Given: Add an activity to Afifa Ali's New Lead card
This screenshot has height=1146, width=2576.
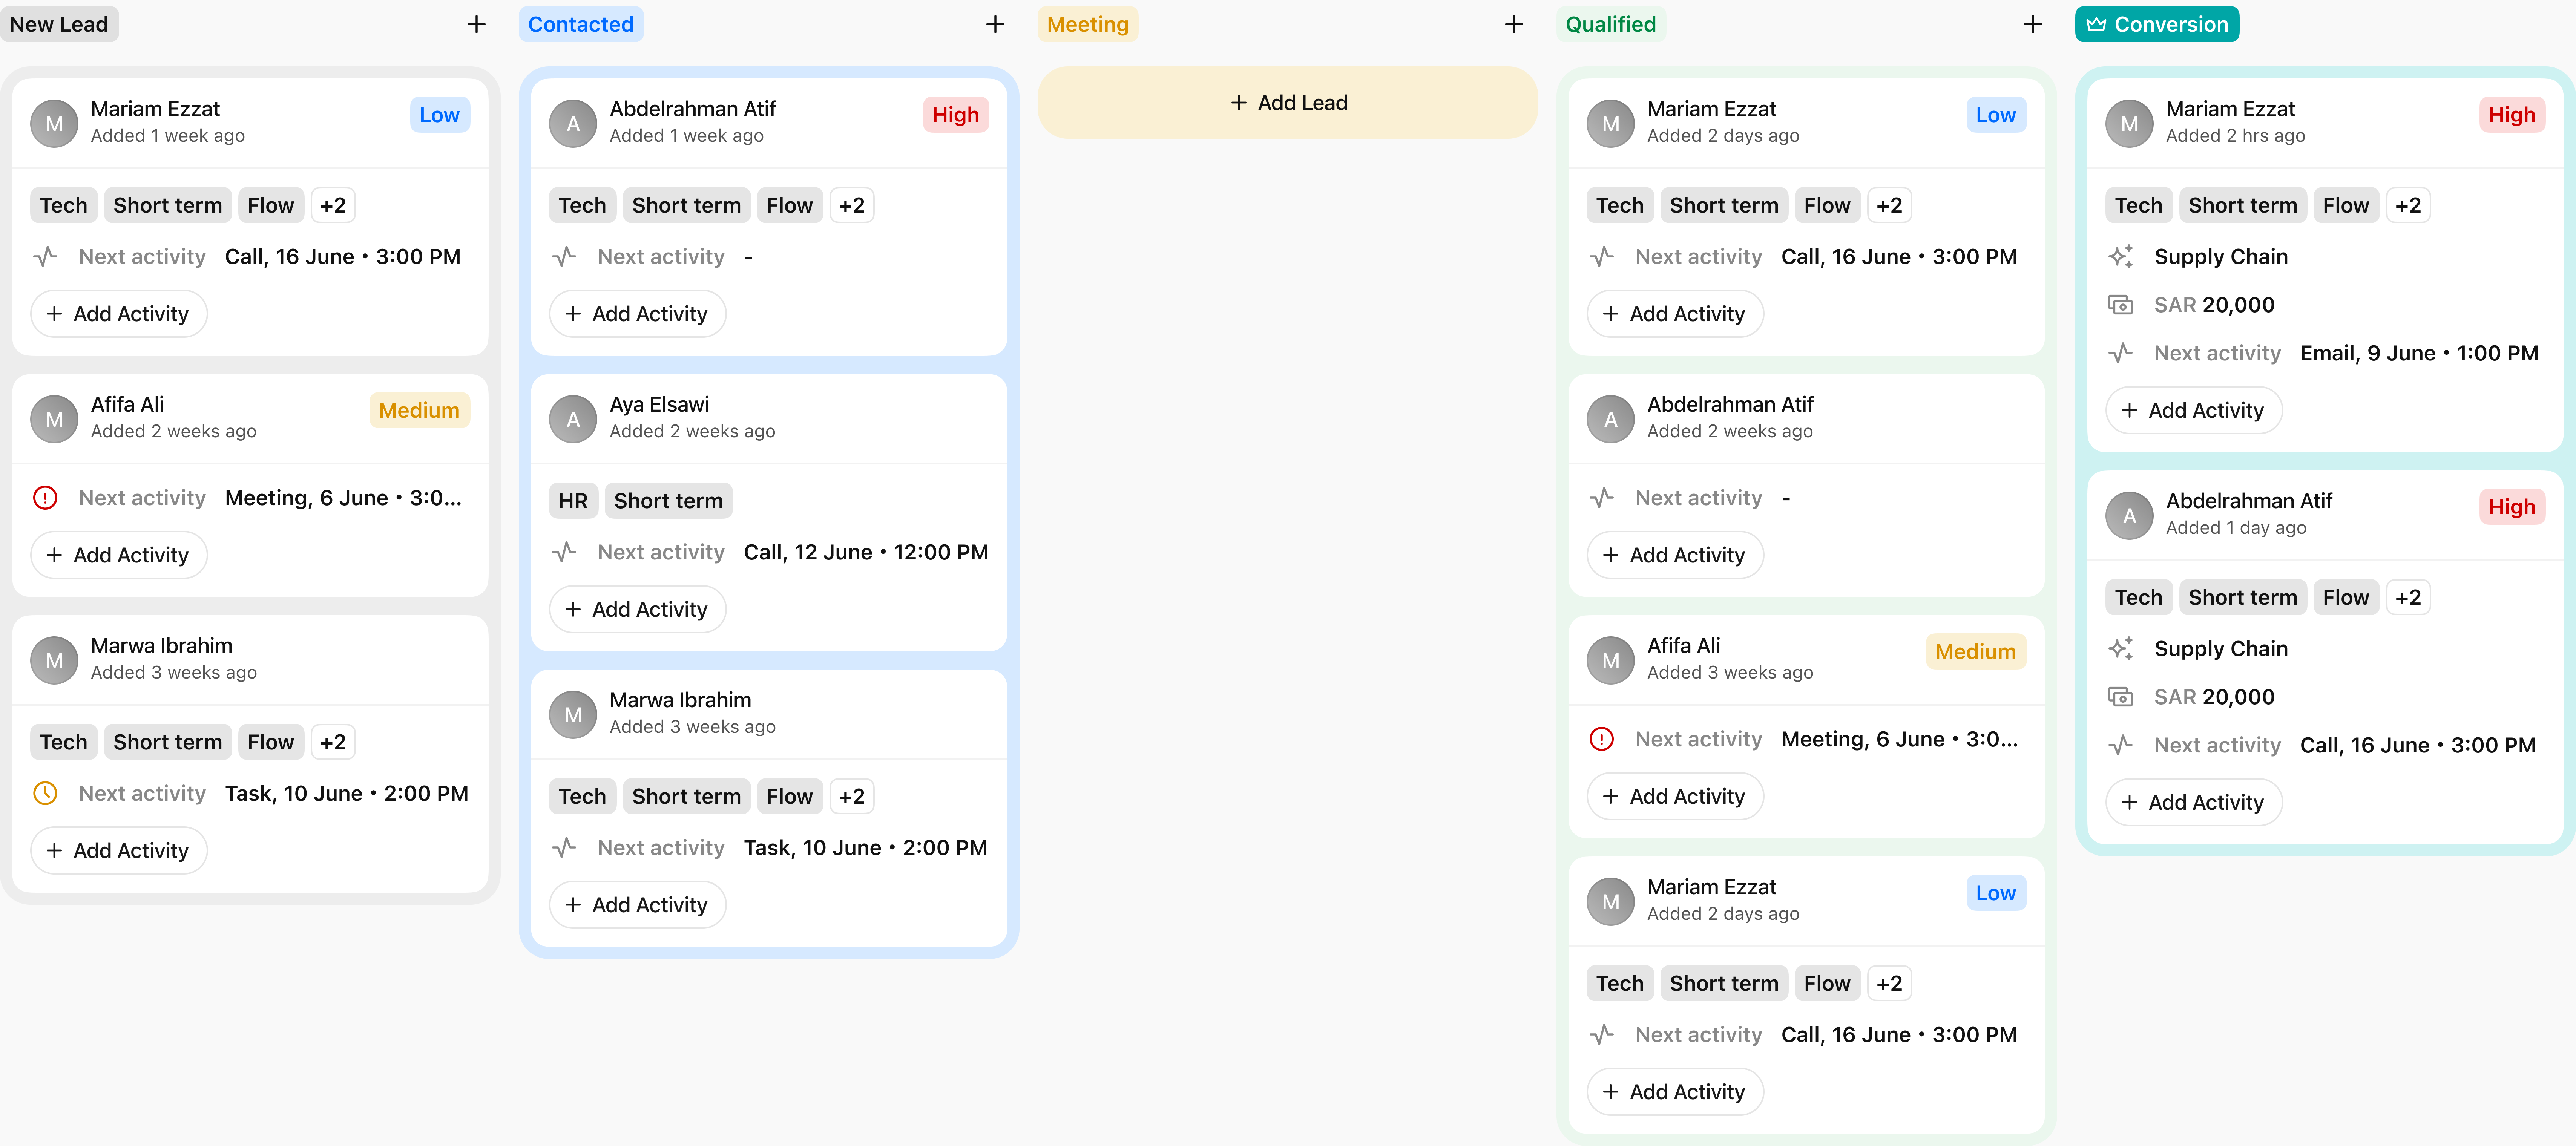Looking at the screenshot, I should coord(119,555).
